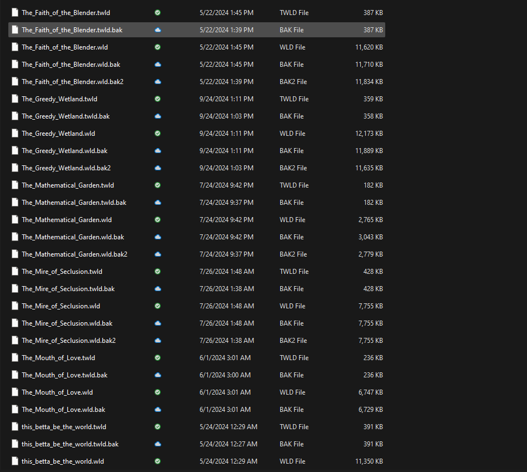Select The_Mathematical_Garden.twld.bak filename
This screenshot has width=527, height=472.
click(74, 203)
